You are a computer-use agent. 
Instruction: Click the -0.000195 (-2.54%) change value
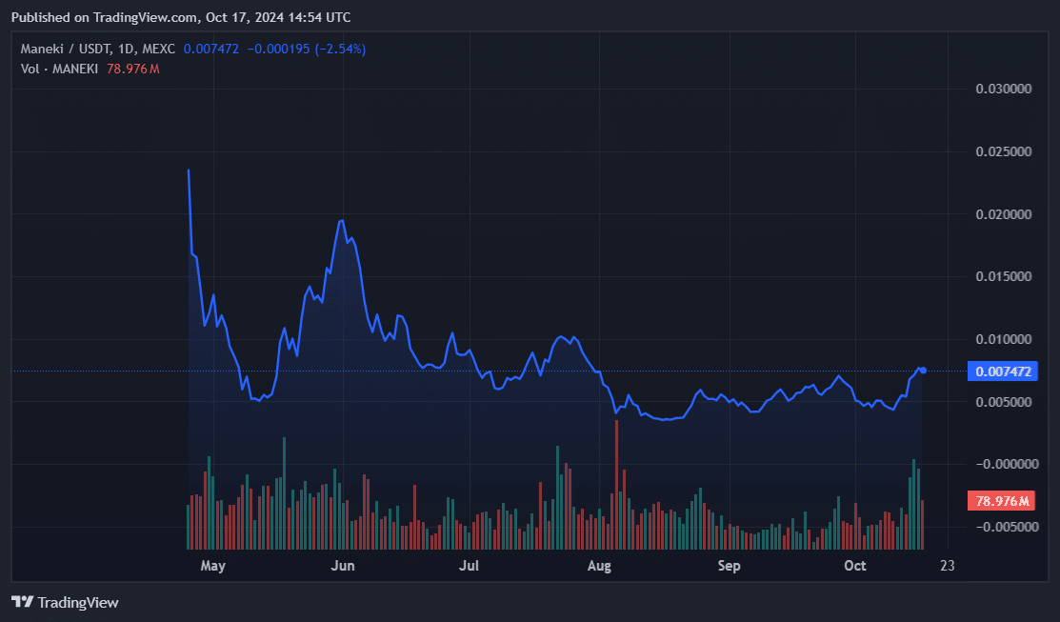[x=306, y=49]
